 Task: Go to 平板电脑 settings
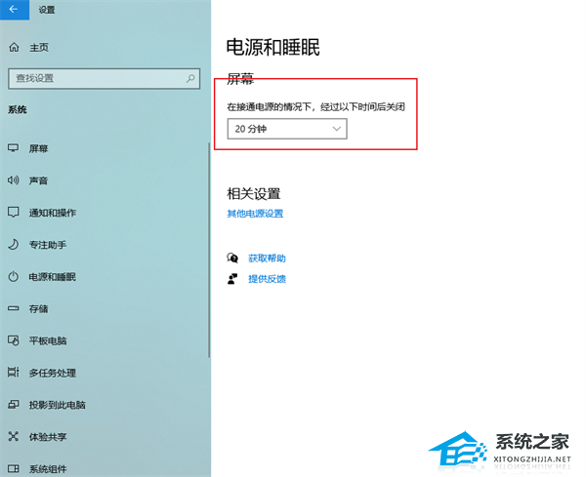[x=48, y=340]
